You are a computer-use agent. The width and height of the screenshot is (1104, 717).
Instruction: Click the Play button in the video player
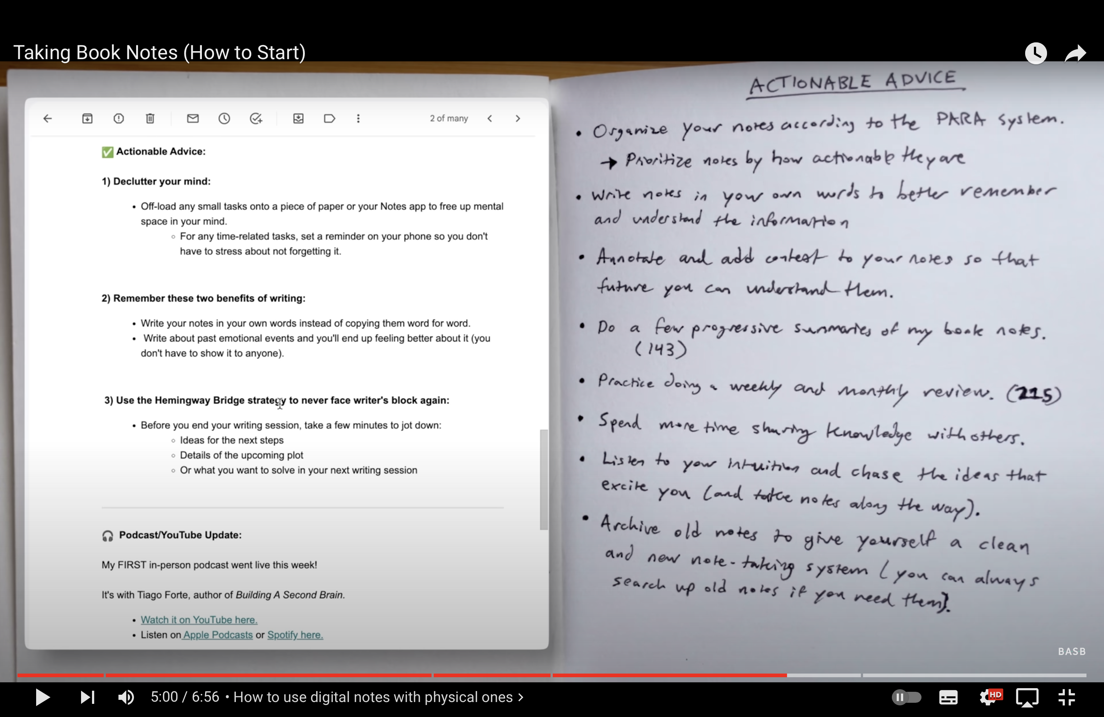[42, 697]
